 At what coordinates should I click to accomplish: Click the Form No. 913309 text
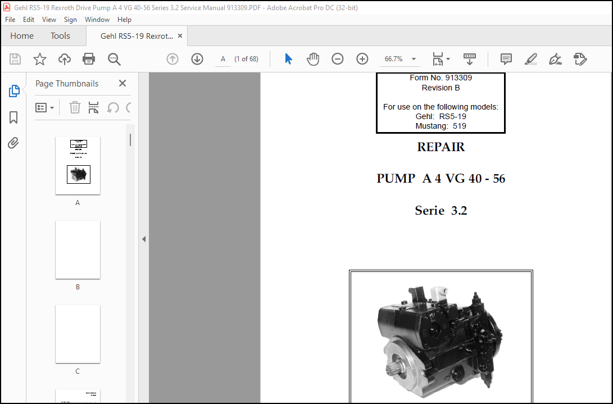(x=441, y=78)
